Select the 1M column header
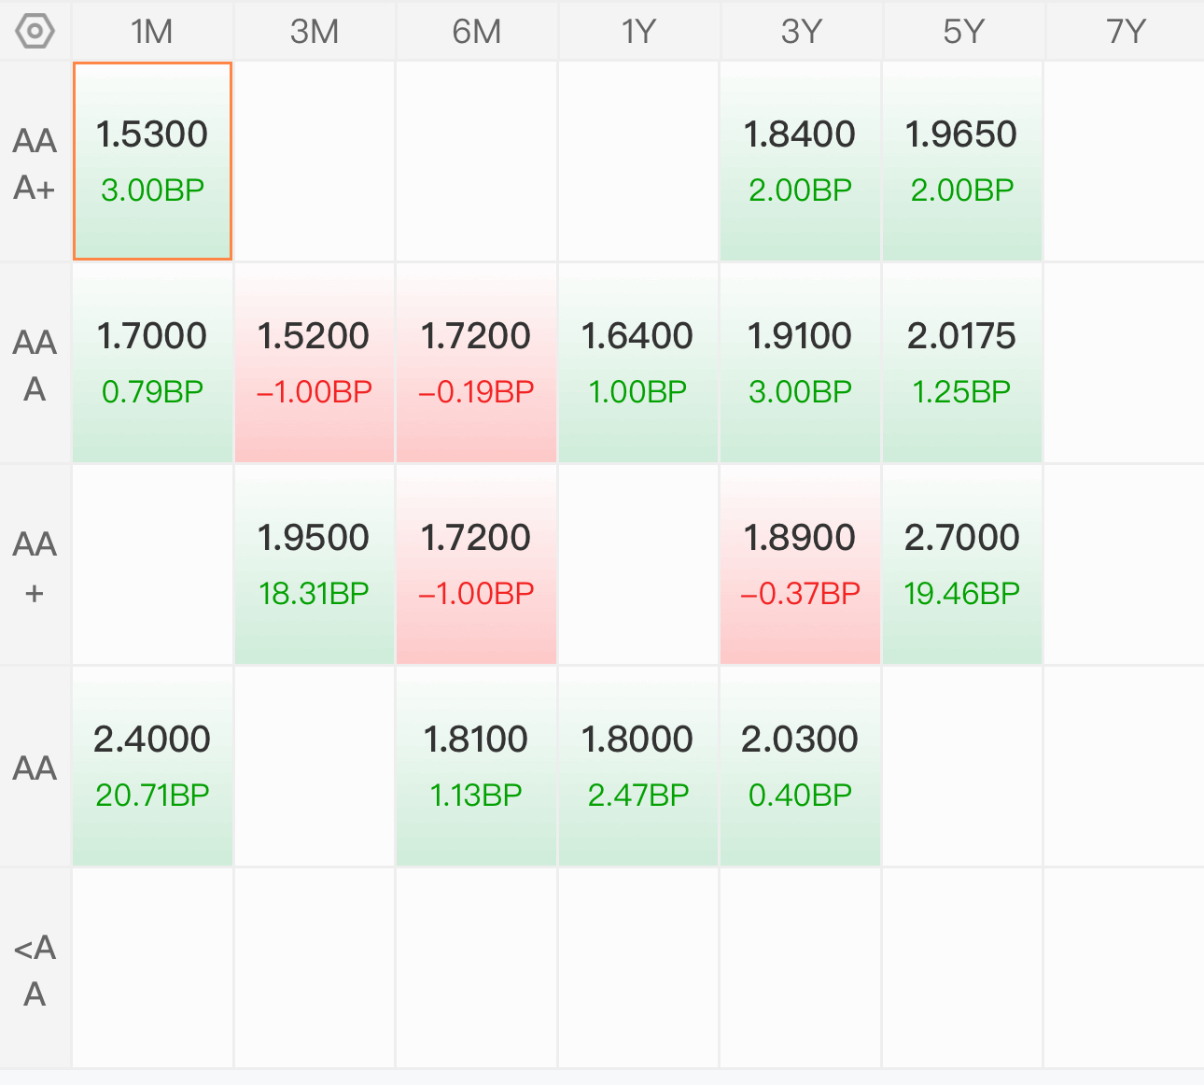 (152, 32)
